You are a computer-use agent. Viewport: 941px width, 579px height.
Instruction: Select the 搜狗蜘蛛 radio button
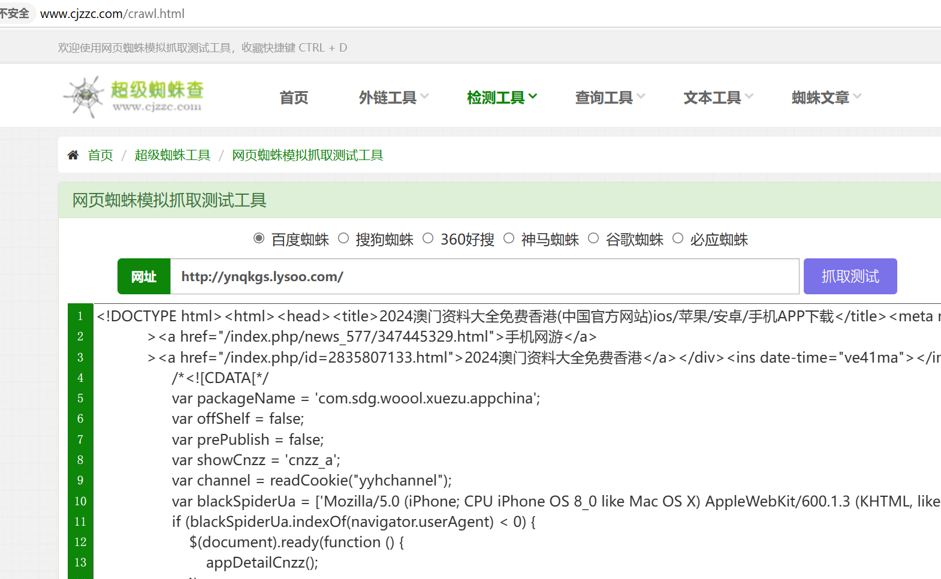343,239
